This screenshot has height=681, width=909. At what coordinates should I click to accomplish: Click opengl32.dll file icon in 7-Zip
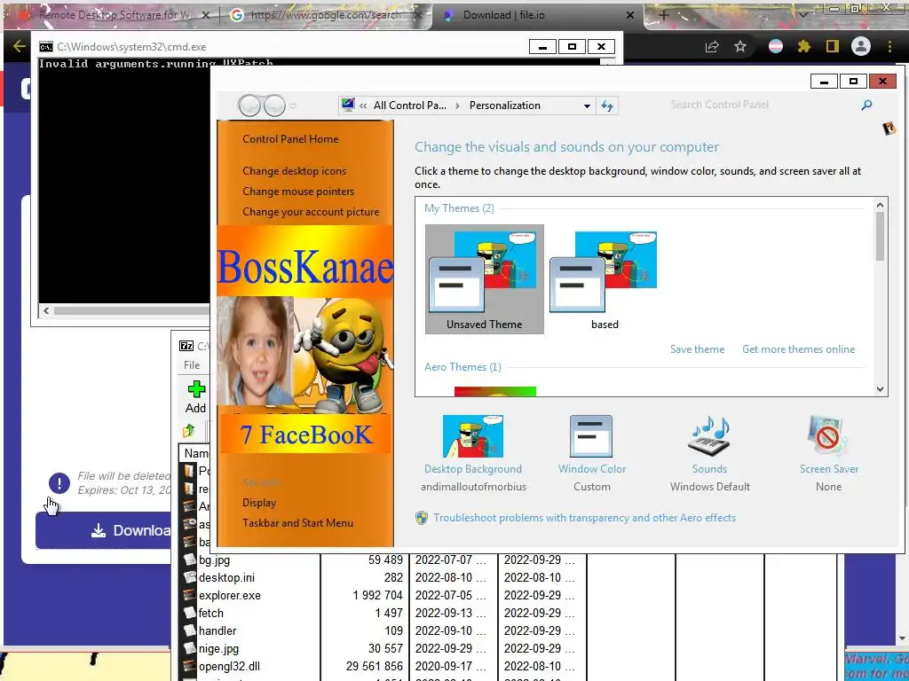tap(189, 666)
